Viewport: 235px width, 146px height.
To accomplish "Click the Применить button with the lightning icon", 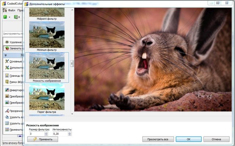I will tap(43, 139).
